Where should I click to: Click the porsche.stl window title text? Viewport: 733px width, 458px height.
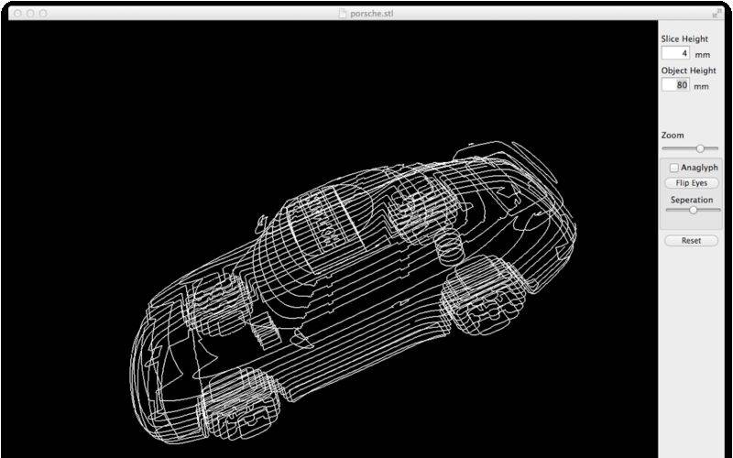click(x=372, y=14)
